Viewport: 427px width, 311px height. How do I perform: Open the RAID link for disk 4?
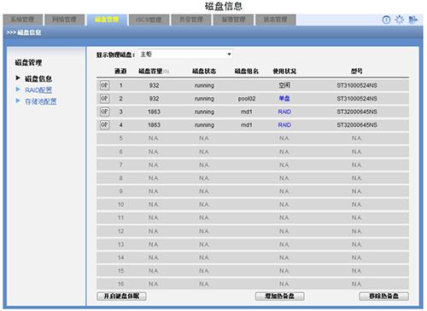284,125
